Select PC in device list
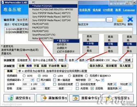Image resolution: width=137 pixels, height=107 pixels. (x=53, y=2)
